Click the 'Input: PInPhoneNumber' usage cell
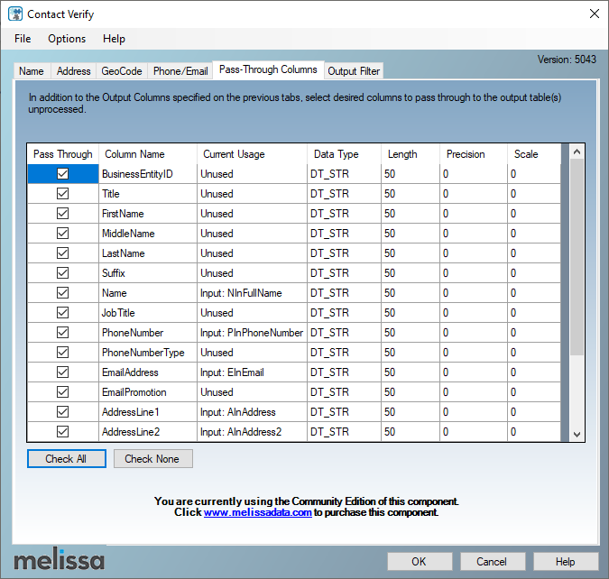This screenshot has width=609, height=579. pos(252,332)
